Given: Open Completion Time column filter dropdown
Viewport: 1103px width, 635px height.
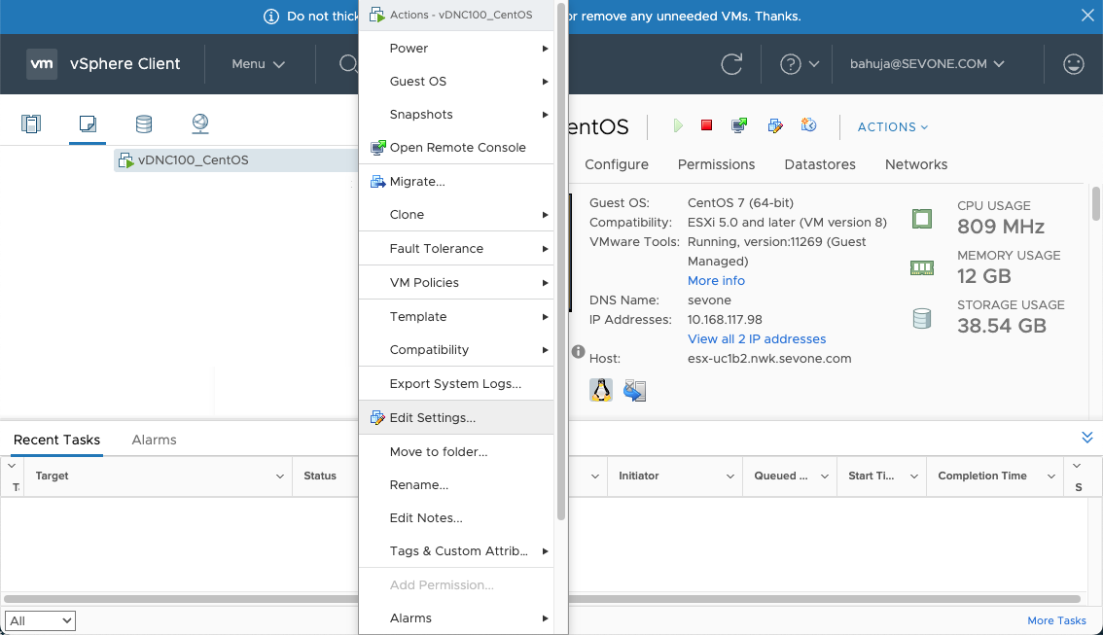Looking at the screenshot, I should coord(1050,476).
